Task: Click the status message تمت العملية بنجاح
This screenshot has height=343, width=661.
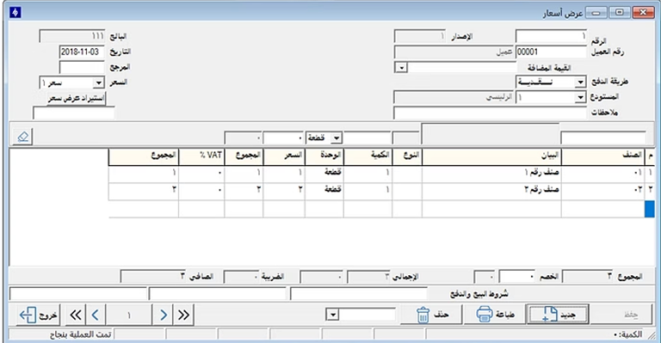Action: (x=81, y=335)
